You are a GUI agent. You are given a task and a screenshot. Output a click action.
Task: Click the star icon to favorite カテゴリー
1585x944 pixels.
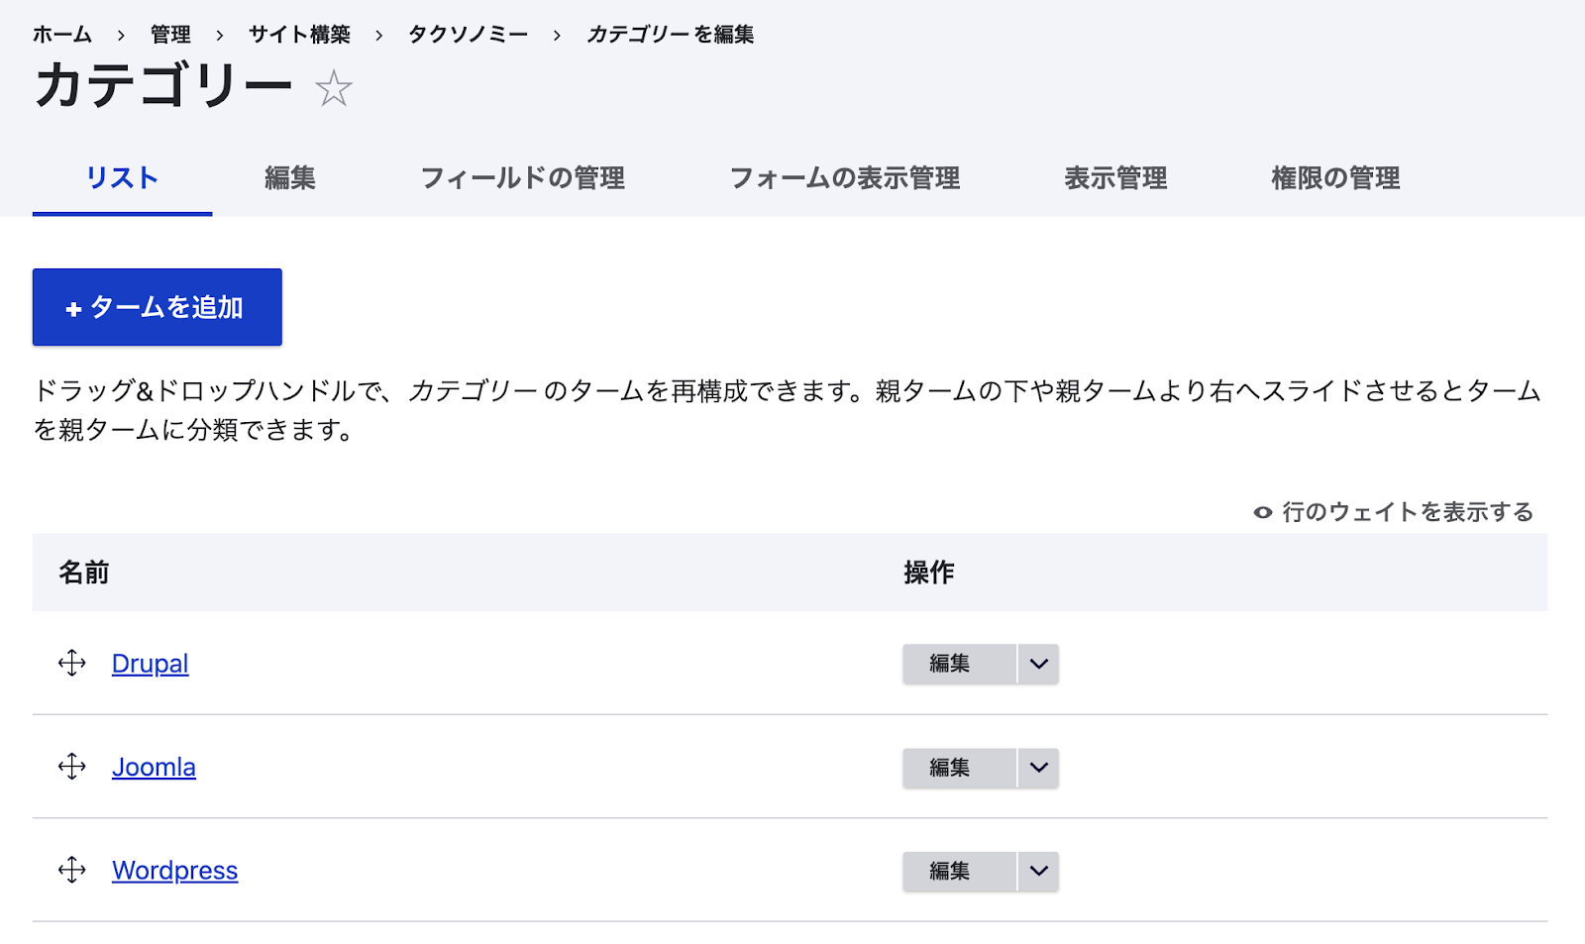tap(336, 88)
